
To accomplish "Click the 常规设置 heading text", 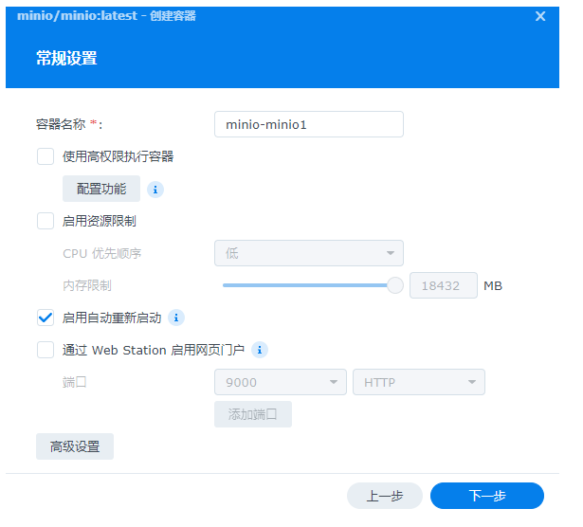I will (x=66, y=59).
